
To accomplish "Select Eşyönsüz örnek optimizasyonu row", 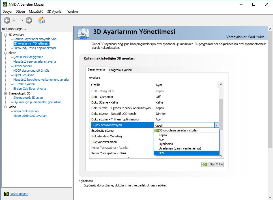I will [155, 108].
